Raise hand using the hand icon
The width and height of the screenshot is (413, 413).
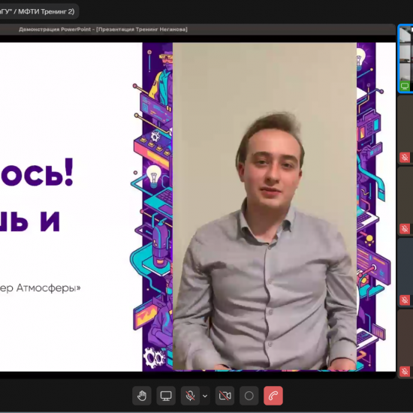(142, 395)
